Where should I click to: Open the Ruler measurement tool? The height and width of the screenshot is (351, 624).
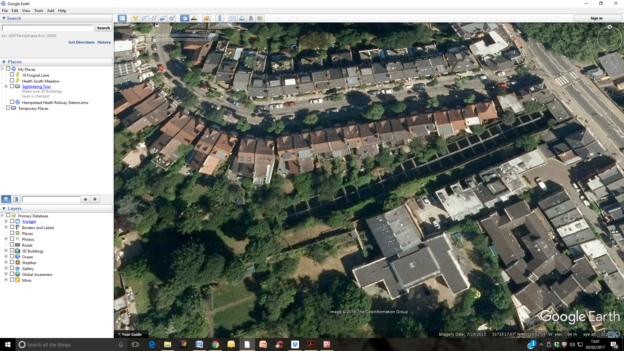(220, 18)
